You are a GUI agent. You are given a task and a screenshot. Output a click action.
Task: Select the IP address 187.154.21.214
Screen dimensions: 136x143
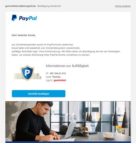(58, 73)
